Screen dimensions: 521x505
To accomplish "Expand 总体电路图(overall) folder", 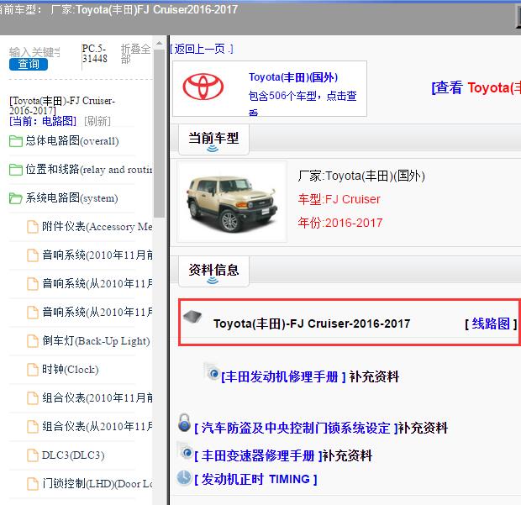I will [x=71, y=141].
